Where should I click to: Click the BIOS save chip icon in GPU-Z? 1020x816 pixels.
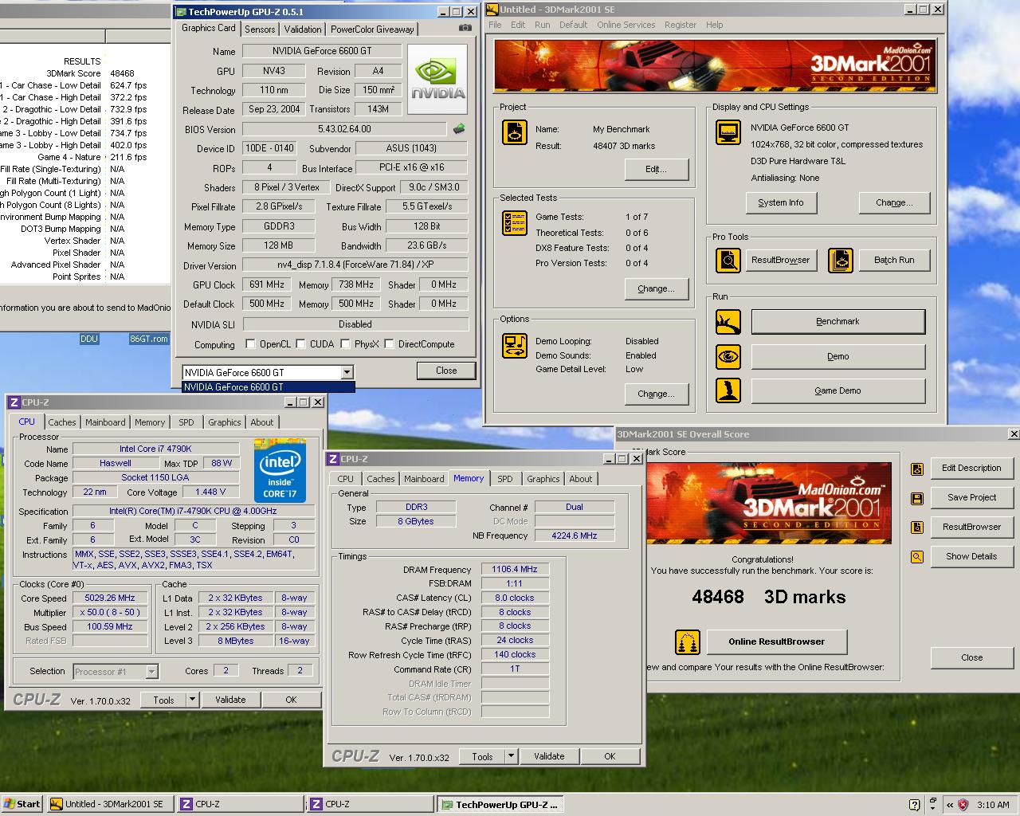(459, 128)
